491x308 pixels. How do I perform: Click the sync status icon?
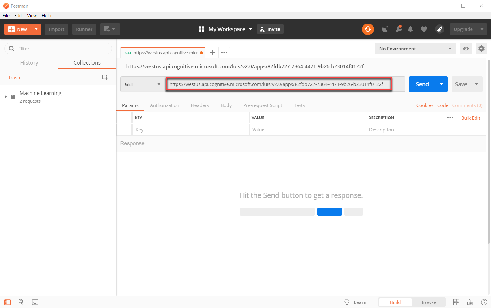pyautogui.click(x=368, y=29)
